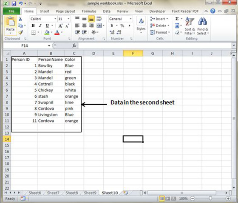The width and height of the screenshot is (238, 203).
Task: Click the Clear eraser icon
Action: [177, 32]
